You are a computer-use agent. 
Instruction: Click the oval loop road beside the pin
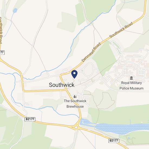(x=88, y=70)
